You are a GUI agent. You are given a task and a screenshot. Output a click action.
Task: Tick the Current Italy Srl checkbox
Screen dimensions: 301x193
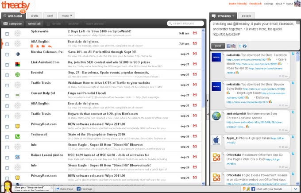coord(7,96)
